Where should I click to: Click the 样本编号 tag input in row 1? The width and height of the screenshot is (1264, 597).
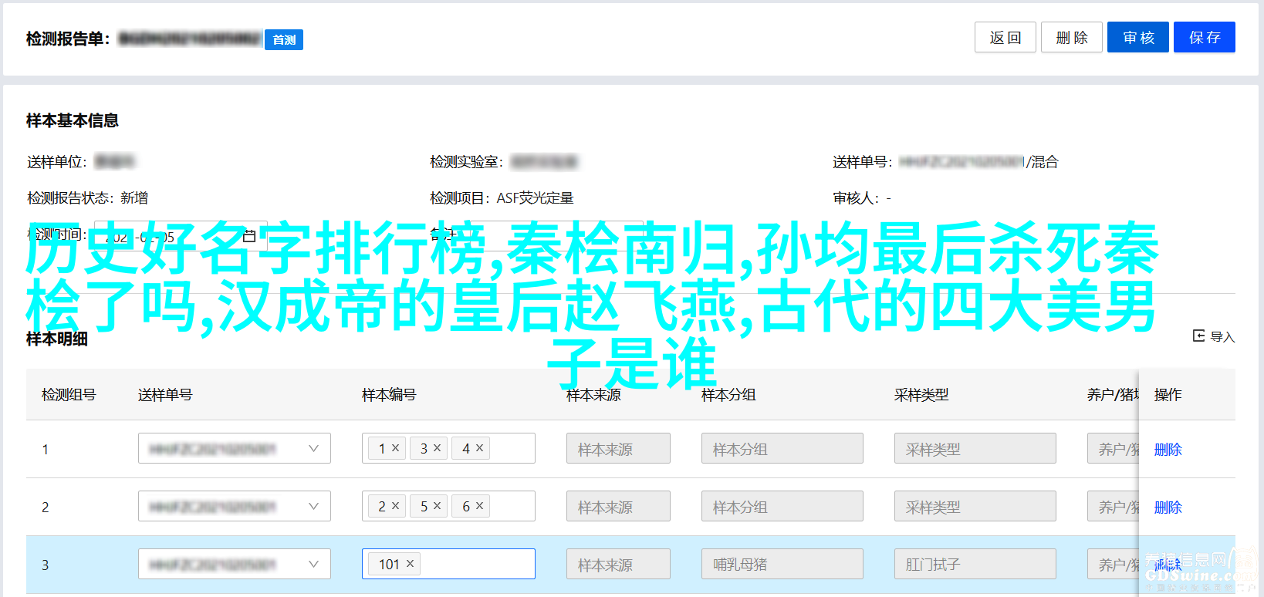pyautogui.click(x=448, y=448)
